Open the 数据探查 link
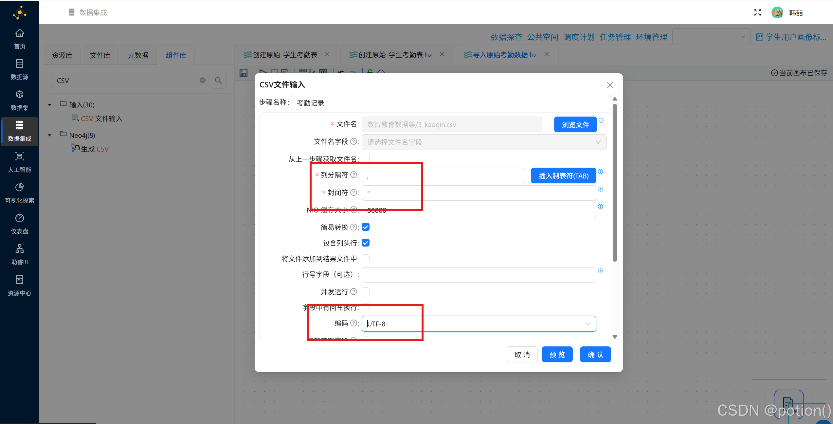The width and height of the screenshot is (833, 424). click(x=506, y=37)
